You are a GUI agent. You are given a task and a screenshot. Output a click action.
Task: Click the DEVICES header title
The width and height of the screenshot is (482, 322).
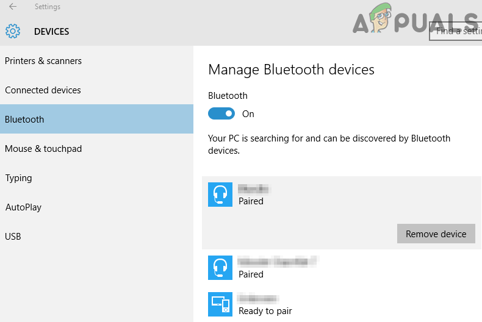[x=51, y=31]
